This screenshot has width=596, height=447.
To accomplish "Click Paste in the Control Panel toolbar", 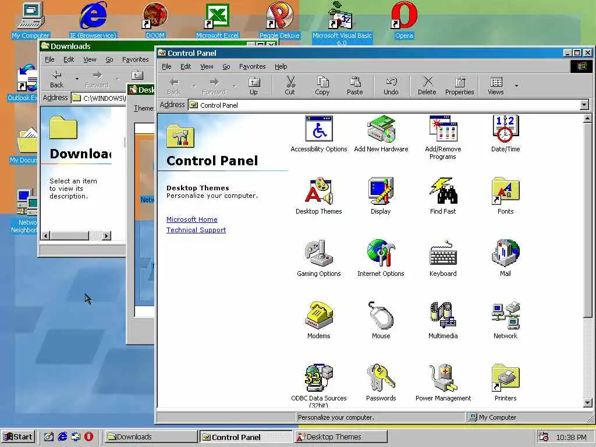I will click(x=354, y=86).
